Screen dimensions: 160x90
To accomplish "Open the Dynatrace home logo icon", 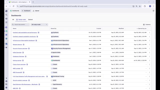I will (x=6, y=11).
